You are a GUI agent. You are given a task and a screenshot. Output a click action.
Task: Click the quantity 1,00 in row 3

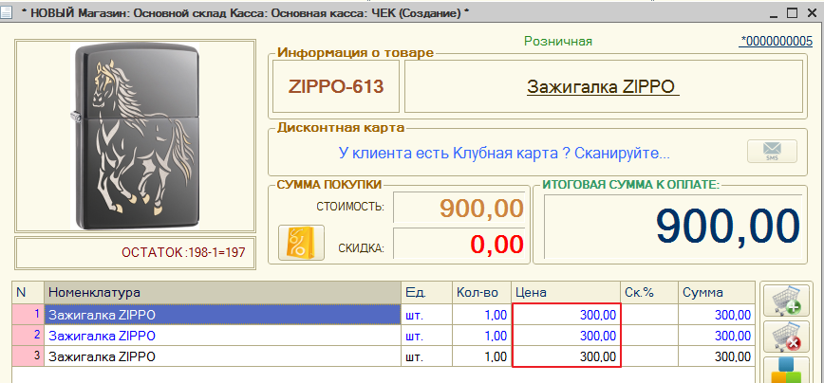[x=482, y=356]
